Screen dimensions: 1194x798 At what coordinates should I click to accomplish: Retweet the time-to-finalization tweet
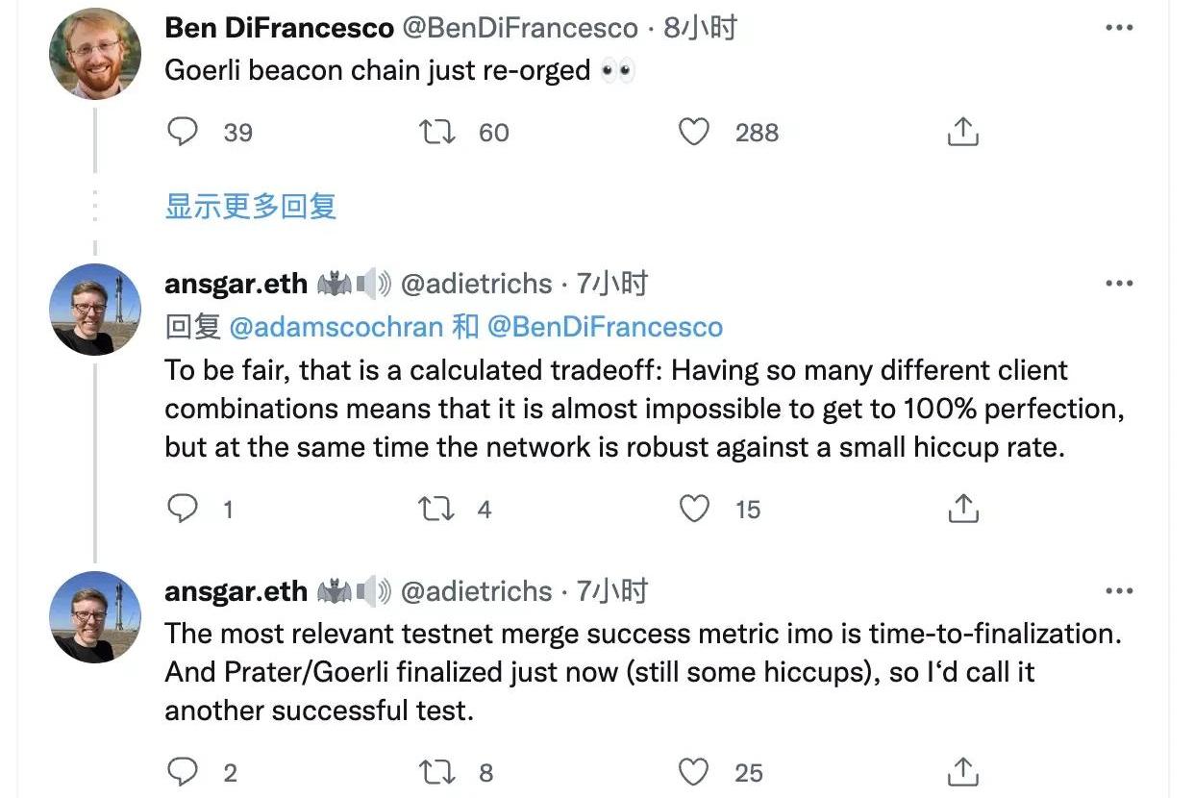[x=438, y=771]
